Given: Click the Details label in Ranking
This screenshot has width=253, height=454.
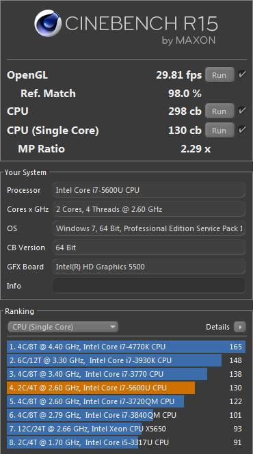Looking at the screenshot, I should 217,327.
